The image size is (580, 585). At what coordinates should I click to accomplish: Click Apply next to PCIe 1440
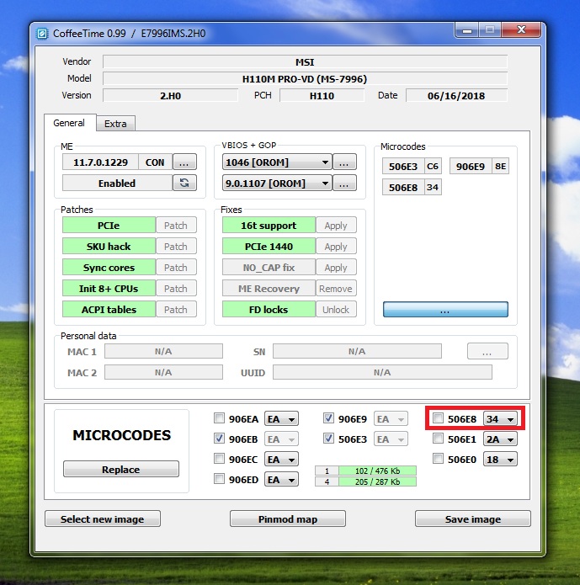coord(336,247)
